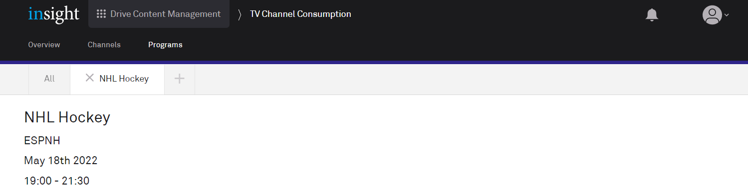The width and height of the screenshot is (748, 192).
Task: Click the user profile avatar
Action: (712, 14)
